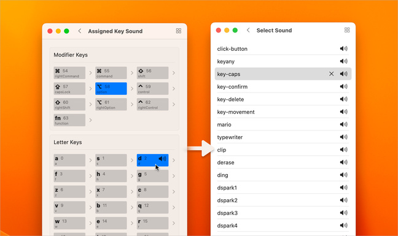Preview dspark1 sound speaker icon
Screen dimensions: 398x236
point(344,188)
